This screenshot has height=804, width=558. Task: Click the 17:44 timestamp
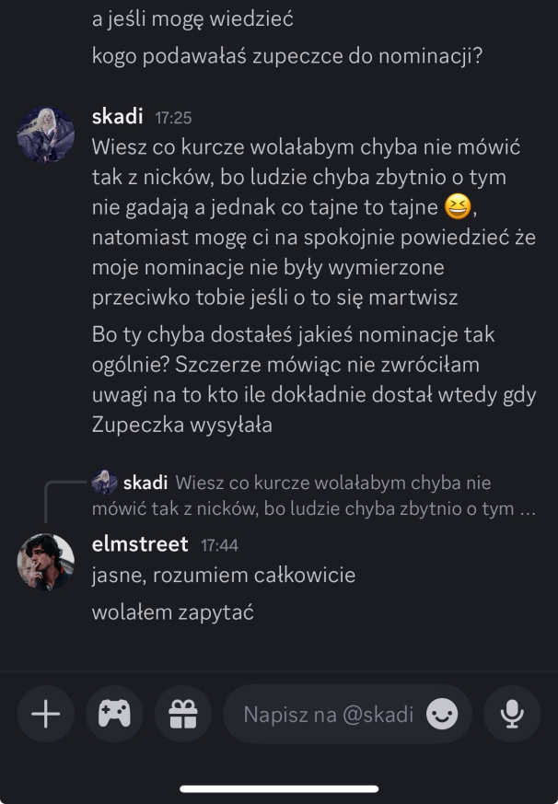(219, 545)
